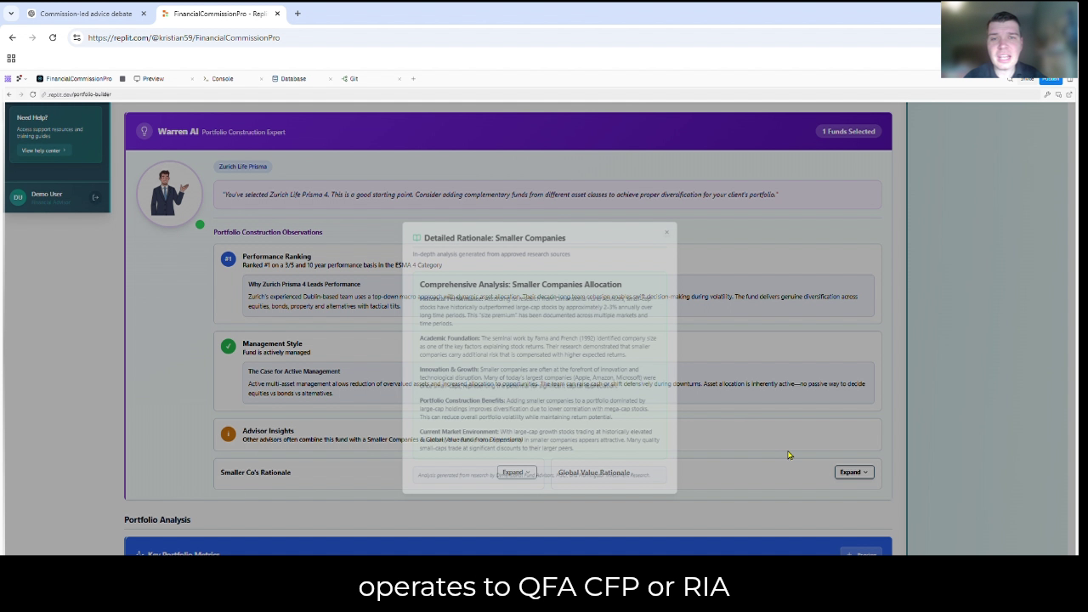
Task: Open the Console tab in Replit
Action: click(x=222, y=78)
